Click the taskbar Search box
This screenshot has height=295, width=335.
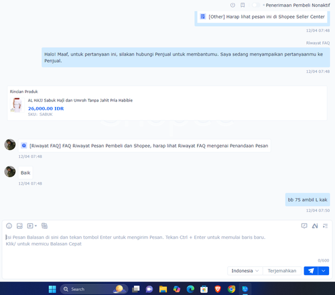point(94,289)
